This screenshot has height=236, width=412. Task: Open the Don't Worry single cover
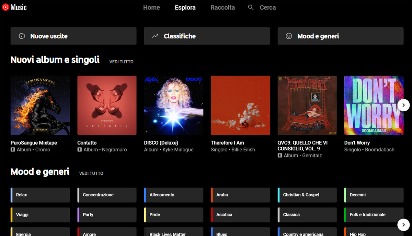[374, 105]
